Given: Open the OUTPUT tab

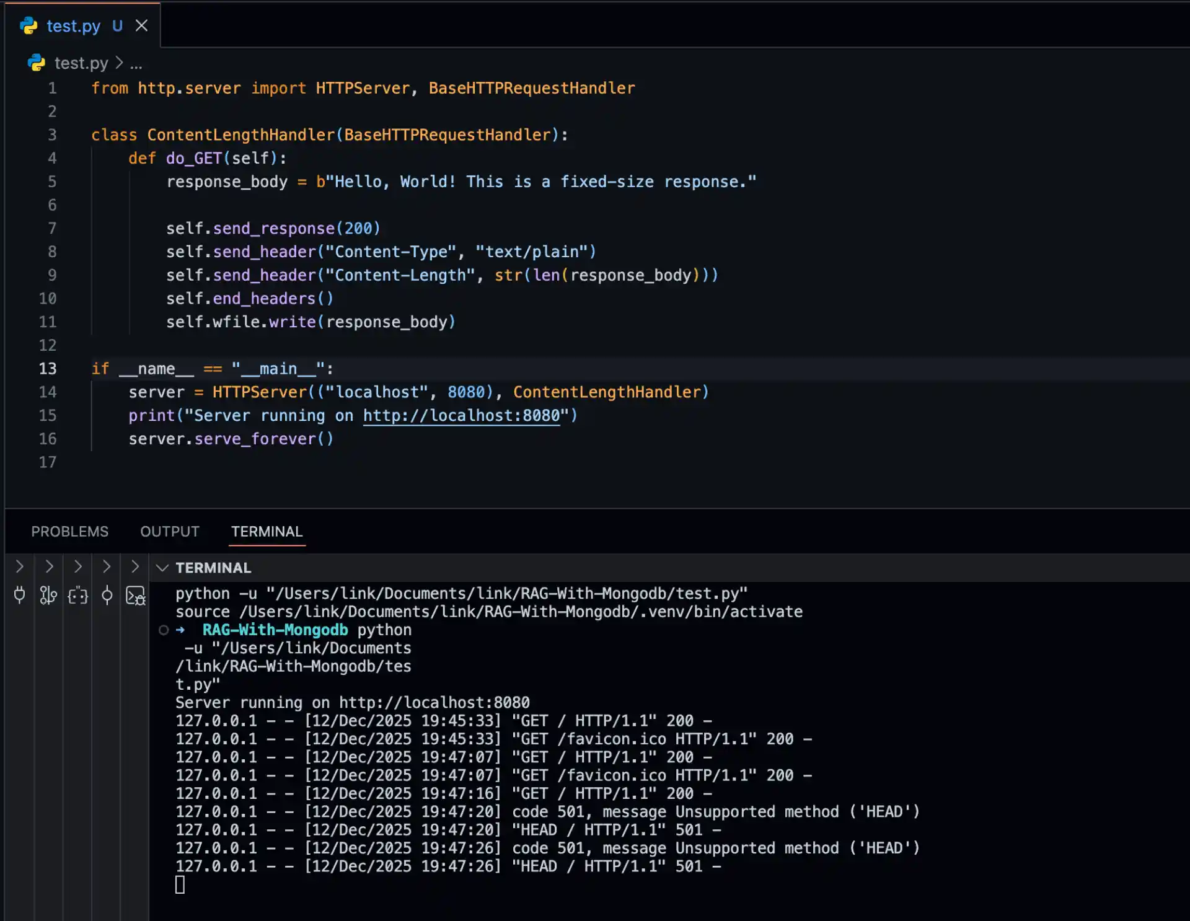Looking at the screenshot, I should pyautogui.click(x=169, y=531).
